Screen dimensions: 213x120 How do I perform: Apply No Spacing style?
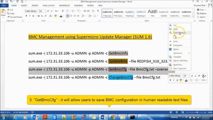click(x=118, y=13)
